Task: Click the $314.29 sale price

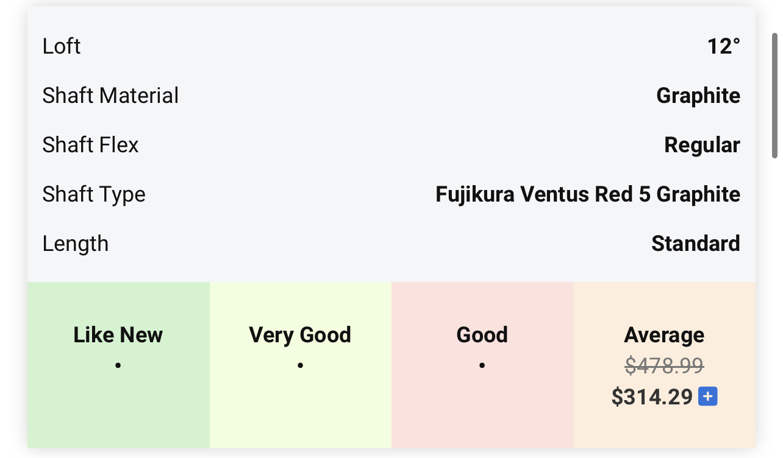Action: 652,397
